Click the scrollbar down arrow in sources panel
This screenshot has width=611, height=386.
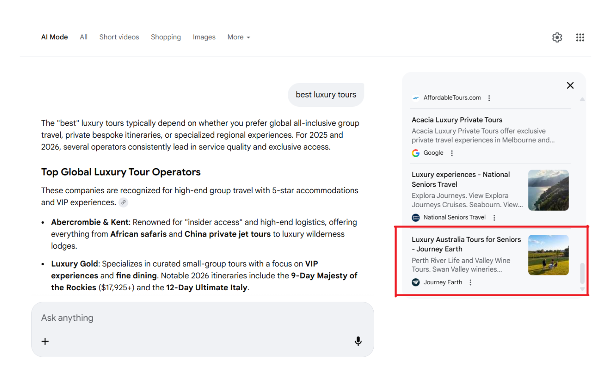pyautogui.click(x=582, y=289)
